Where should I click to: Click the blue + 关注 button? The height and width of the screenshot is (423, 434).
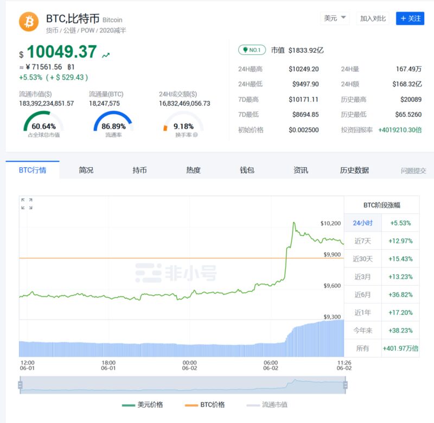point(410,18)
